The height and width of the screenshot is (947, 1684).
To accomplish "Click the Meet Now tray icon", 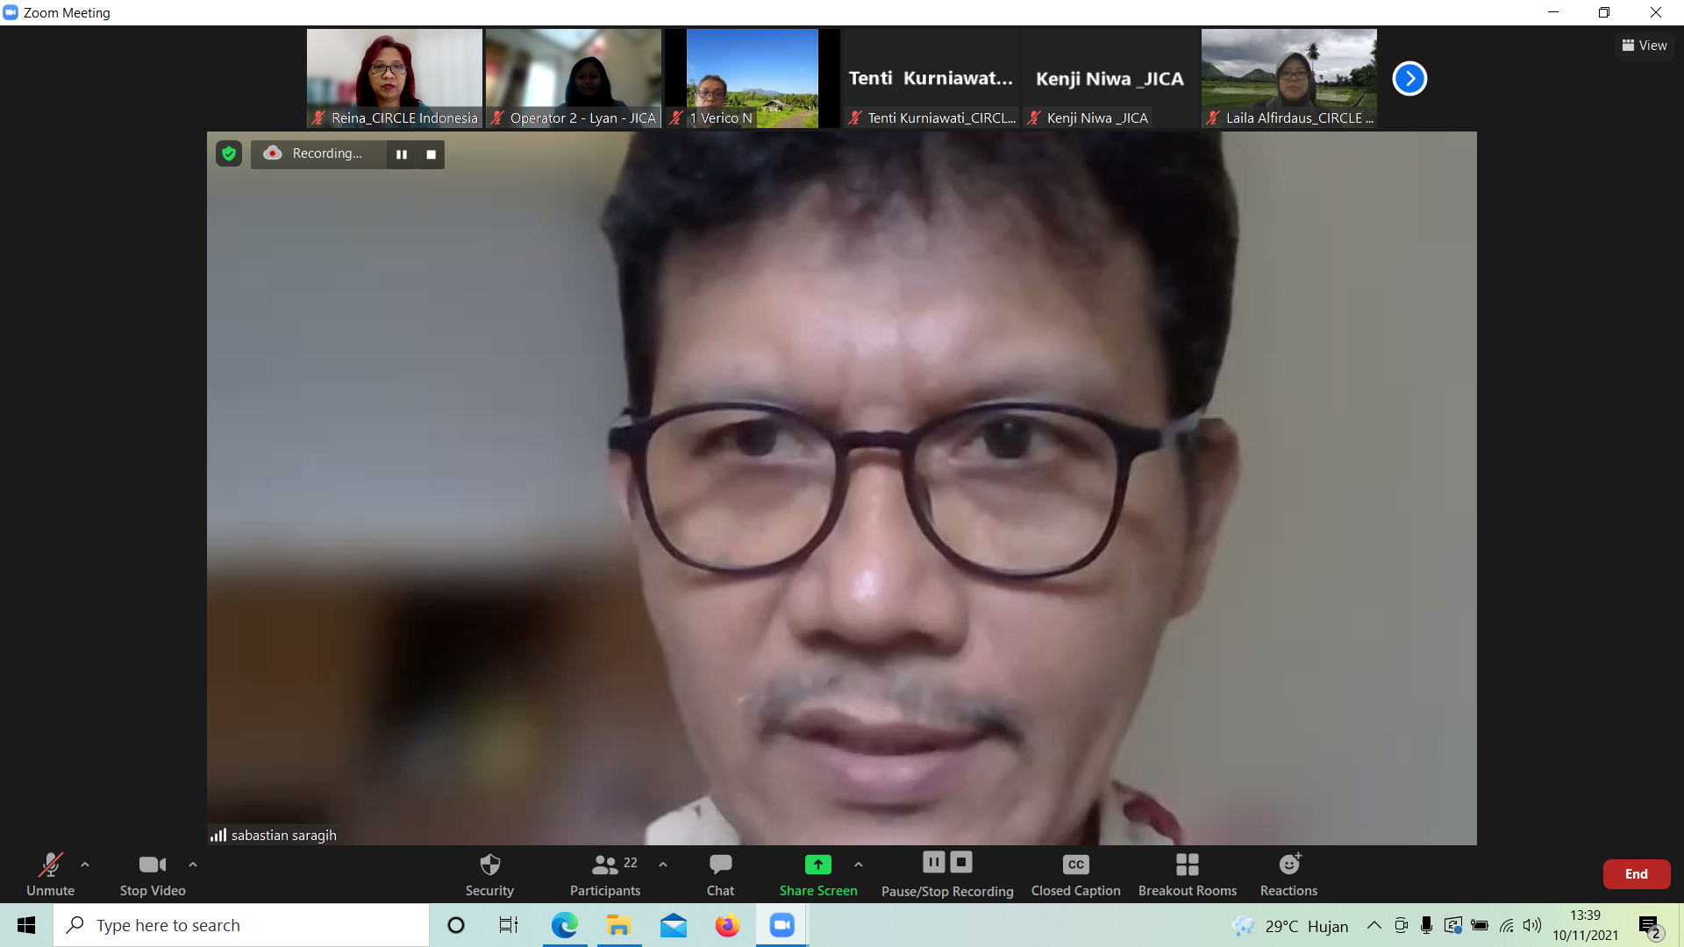I will (x=1401, y=925).
